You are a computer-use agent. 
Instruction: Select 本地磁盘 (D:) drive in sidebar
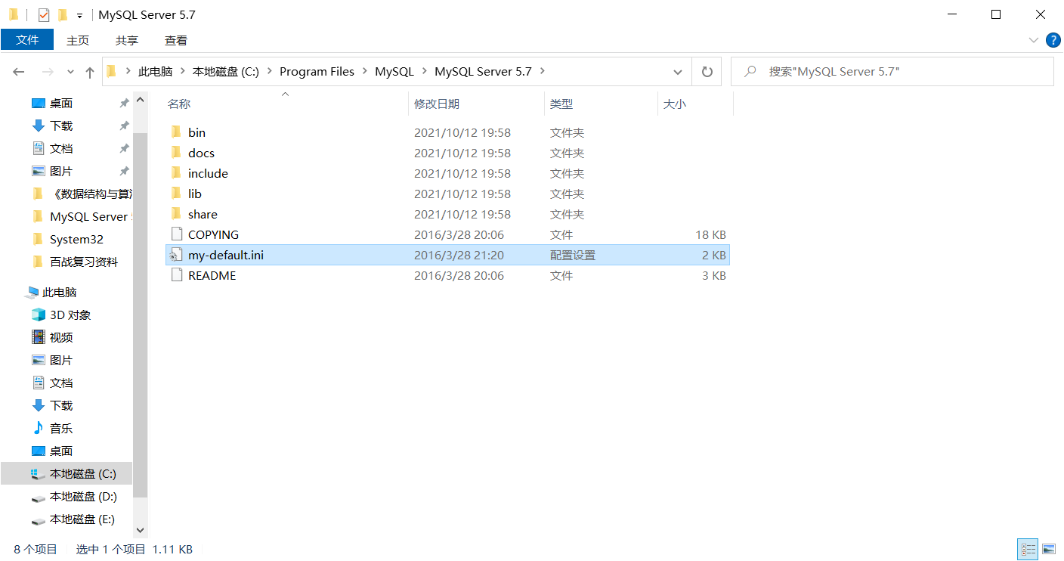click(x=82, y=497)
